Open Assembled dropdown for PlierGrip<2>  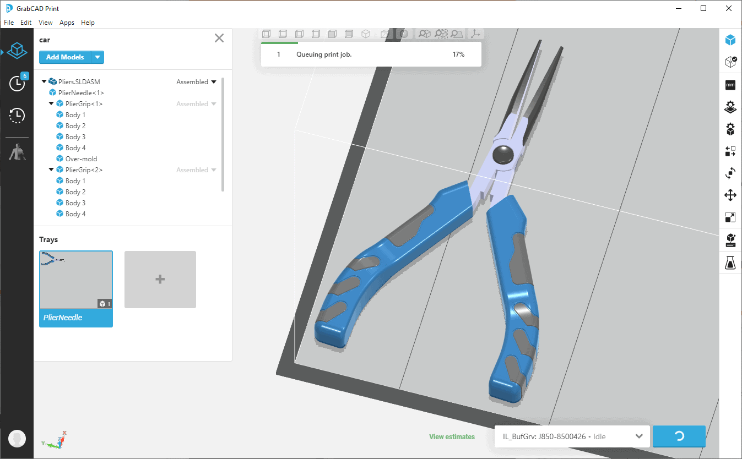[x=196, y=170]
